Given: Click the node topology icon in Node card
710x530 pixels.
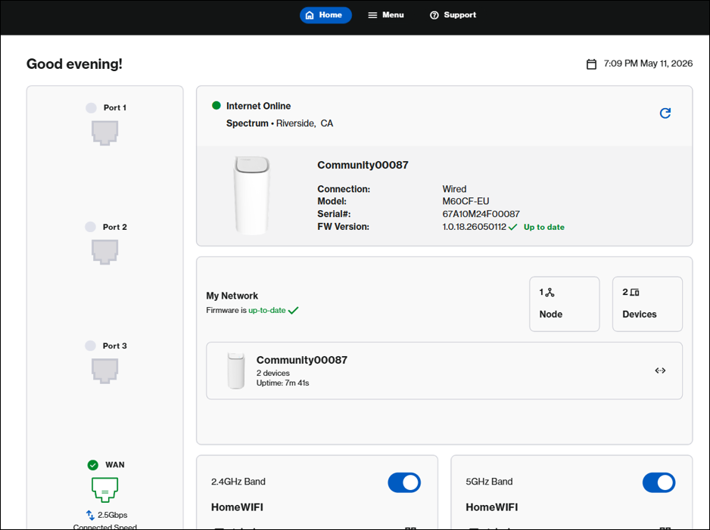Looking at the screenshot, I should (550, 293).
